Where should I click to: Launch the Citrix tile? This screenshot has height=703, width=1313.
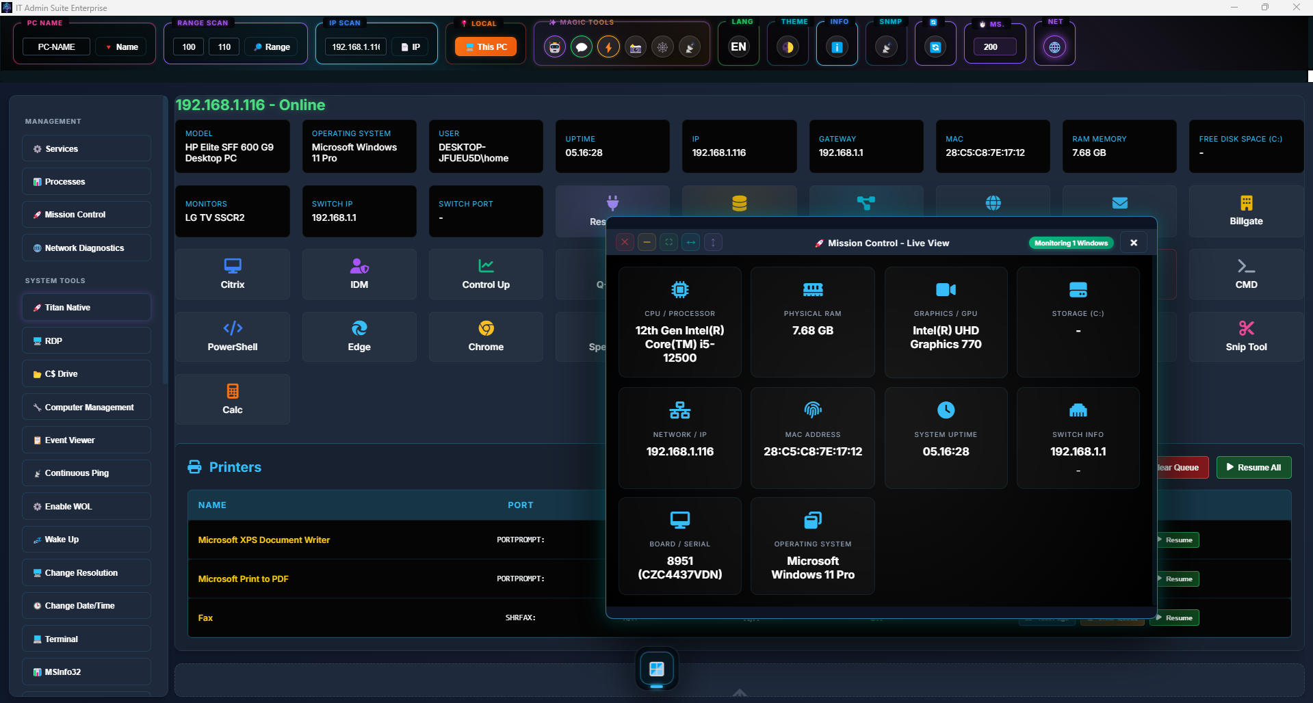pos(233,274)
